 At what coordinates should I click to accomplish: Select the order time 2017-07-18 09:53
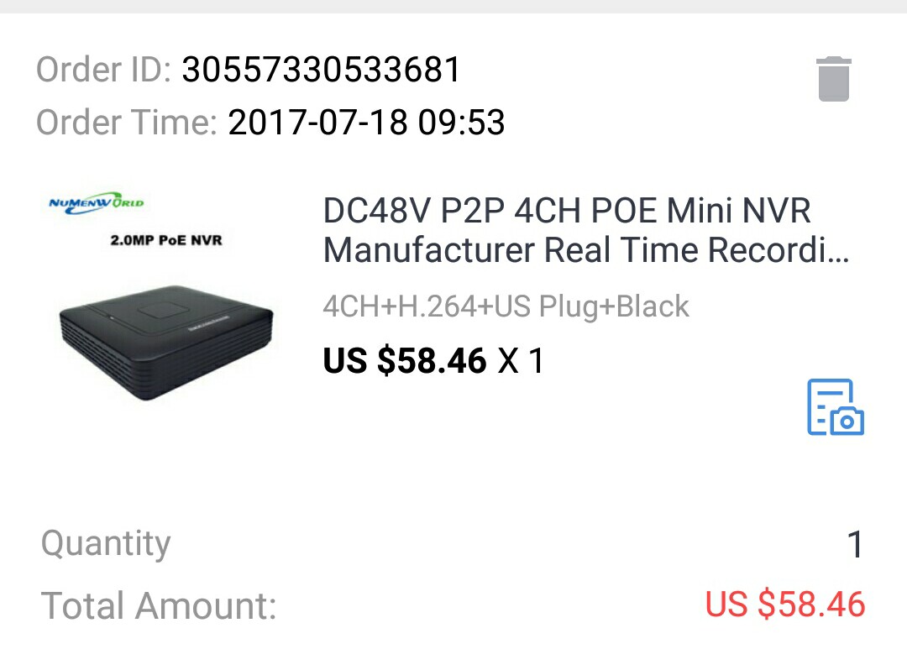(x=366, y=123)
